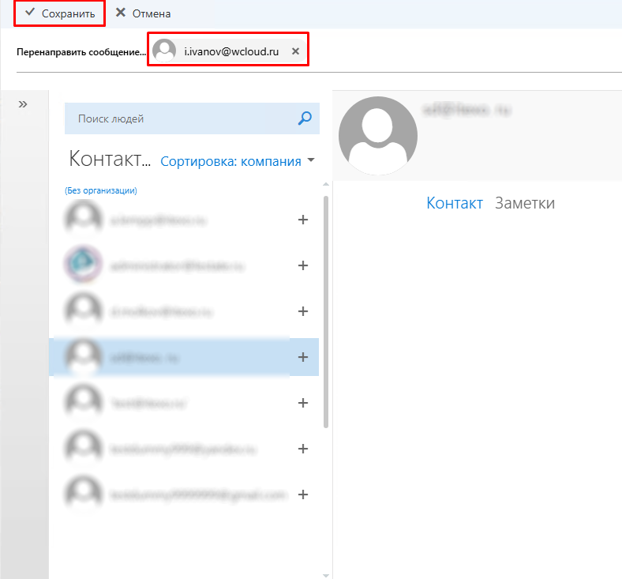Expand the collapsed navigation pane via double chevron

coord(23,104)
